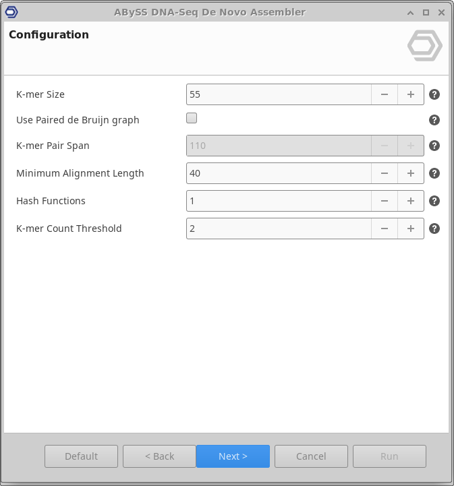
Task: Focus the K-mer Size input field
Action: [278, 94]
